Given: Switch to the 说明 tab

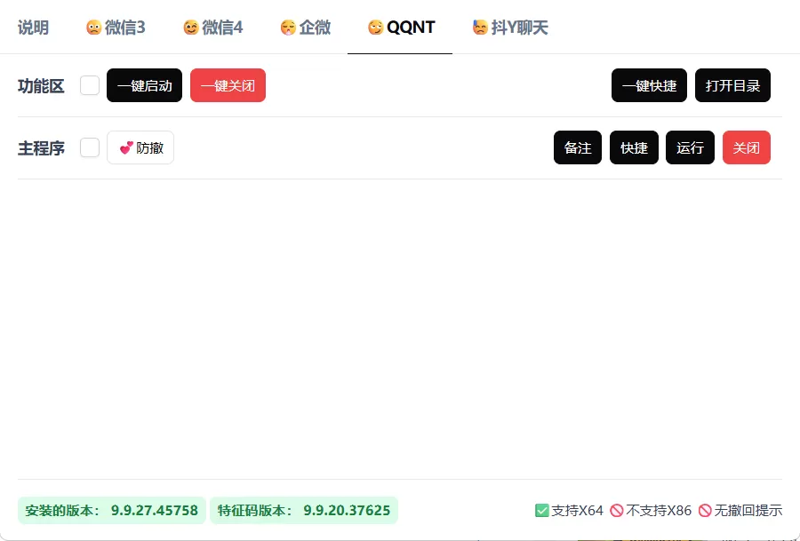Looking at the screenshot, I should coord(33,27).
